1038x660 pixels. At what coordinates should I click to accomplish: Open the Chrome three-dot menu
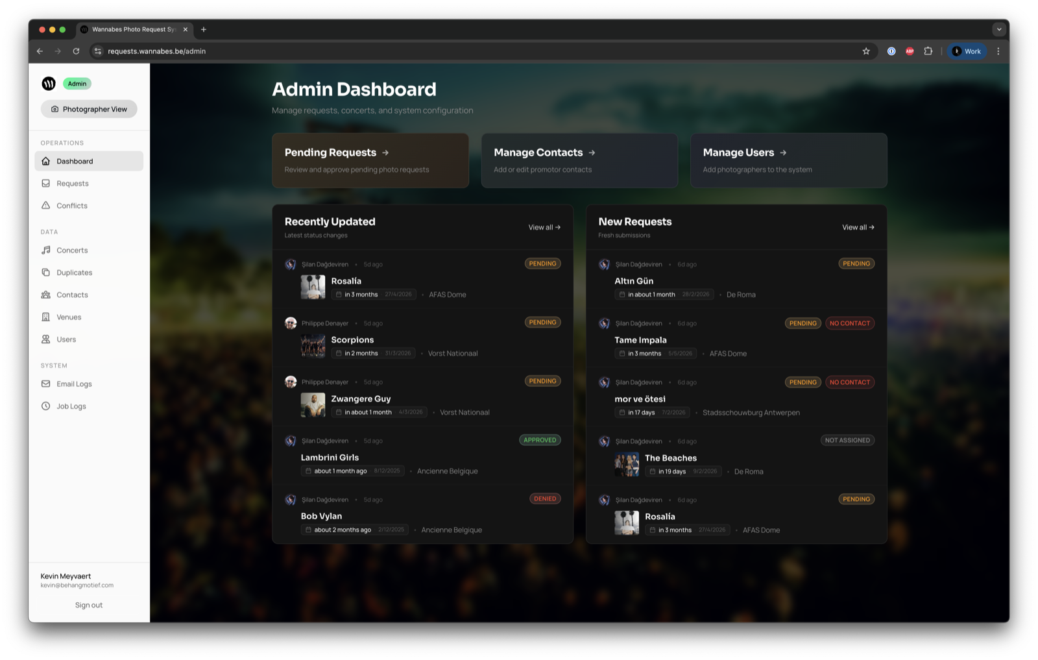pos(998,51)
